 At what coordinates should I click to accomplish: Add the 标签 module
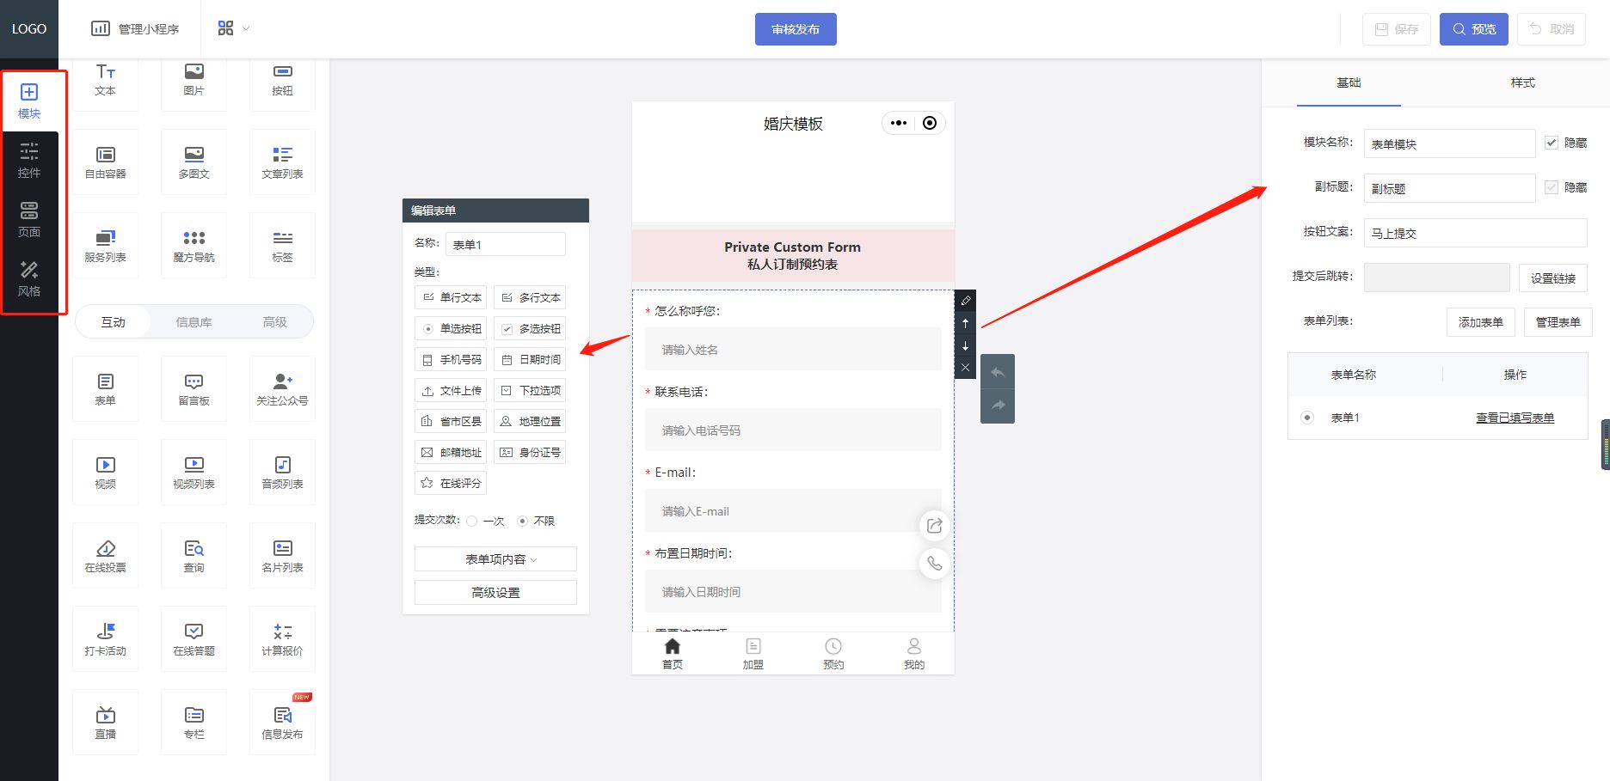[282, 246]
